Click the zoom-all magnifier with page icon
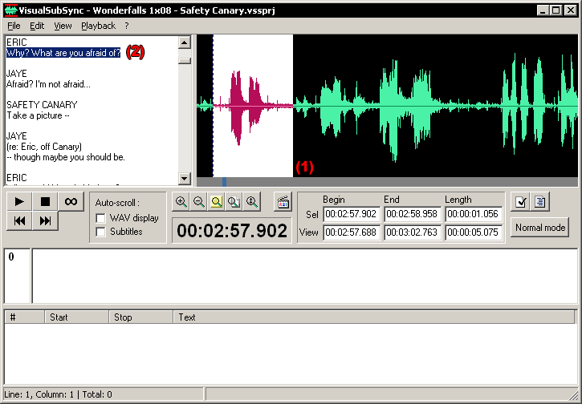This screenshot has width=582, height=404. pyautogui.click(x=234, y=202)
